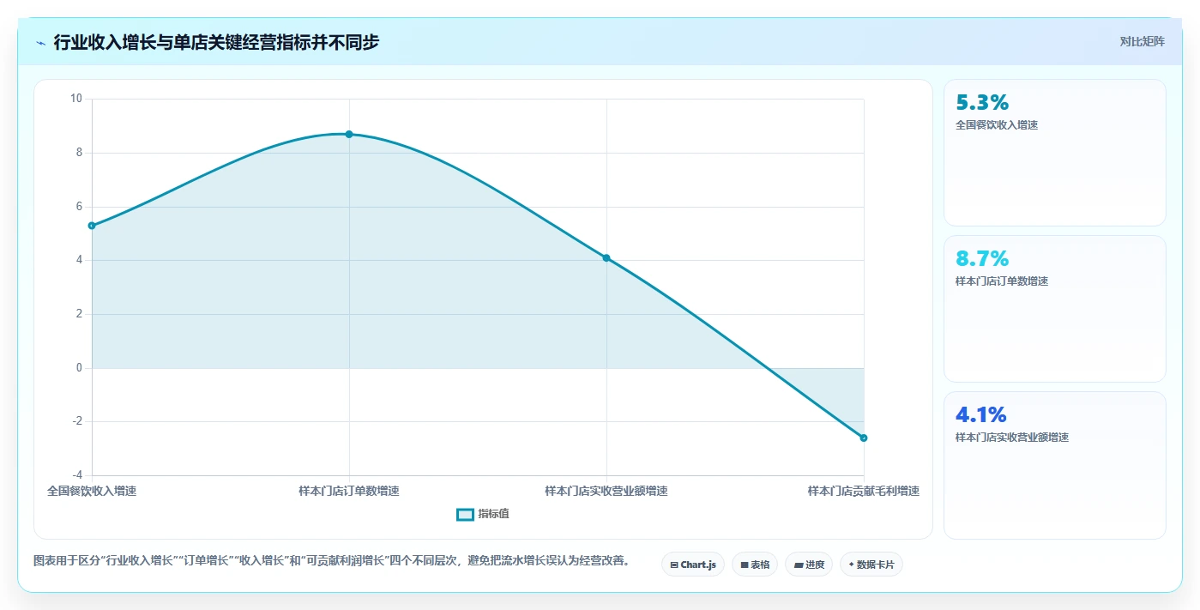Select the 数据卡片 tag chip

tap(871, 565)
